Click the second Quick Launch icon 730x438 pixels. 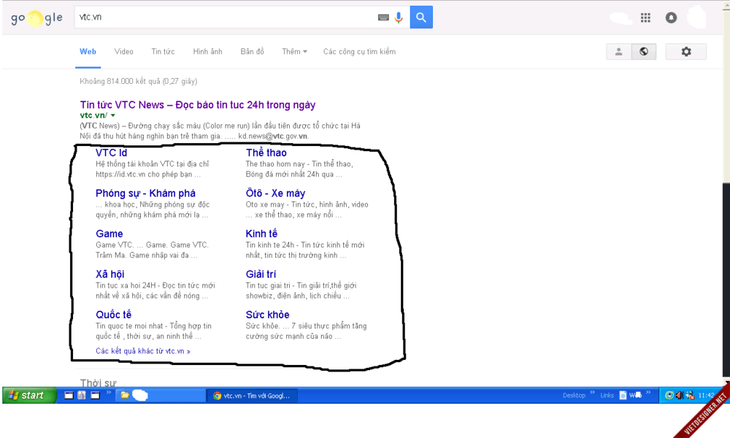[82, 396]
